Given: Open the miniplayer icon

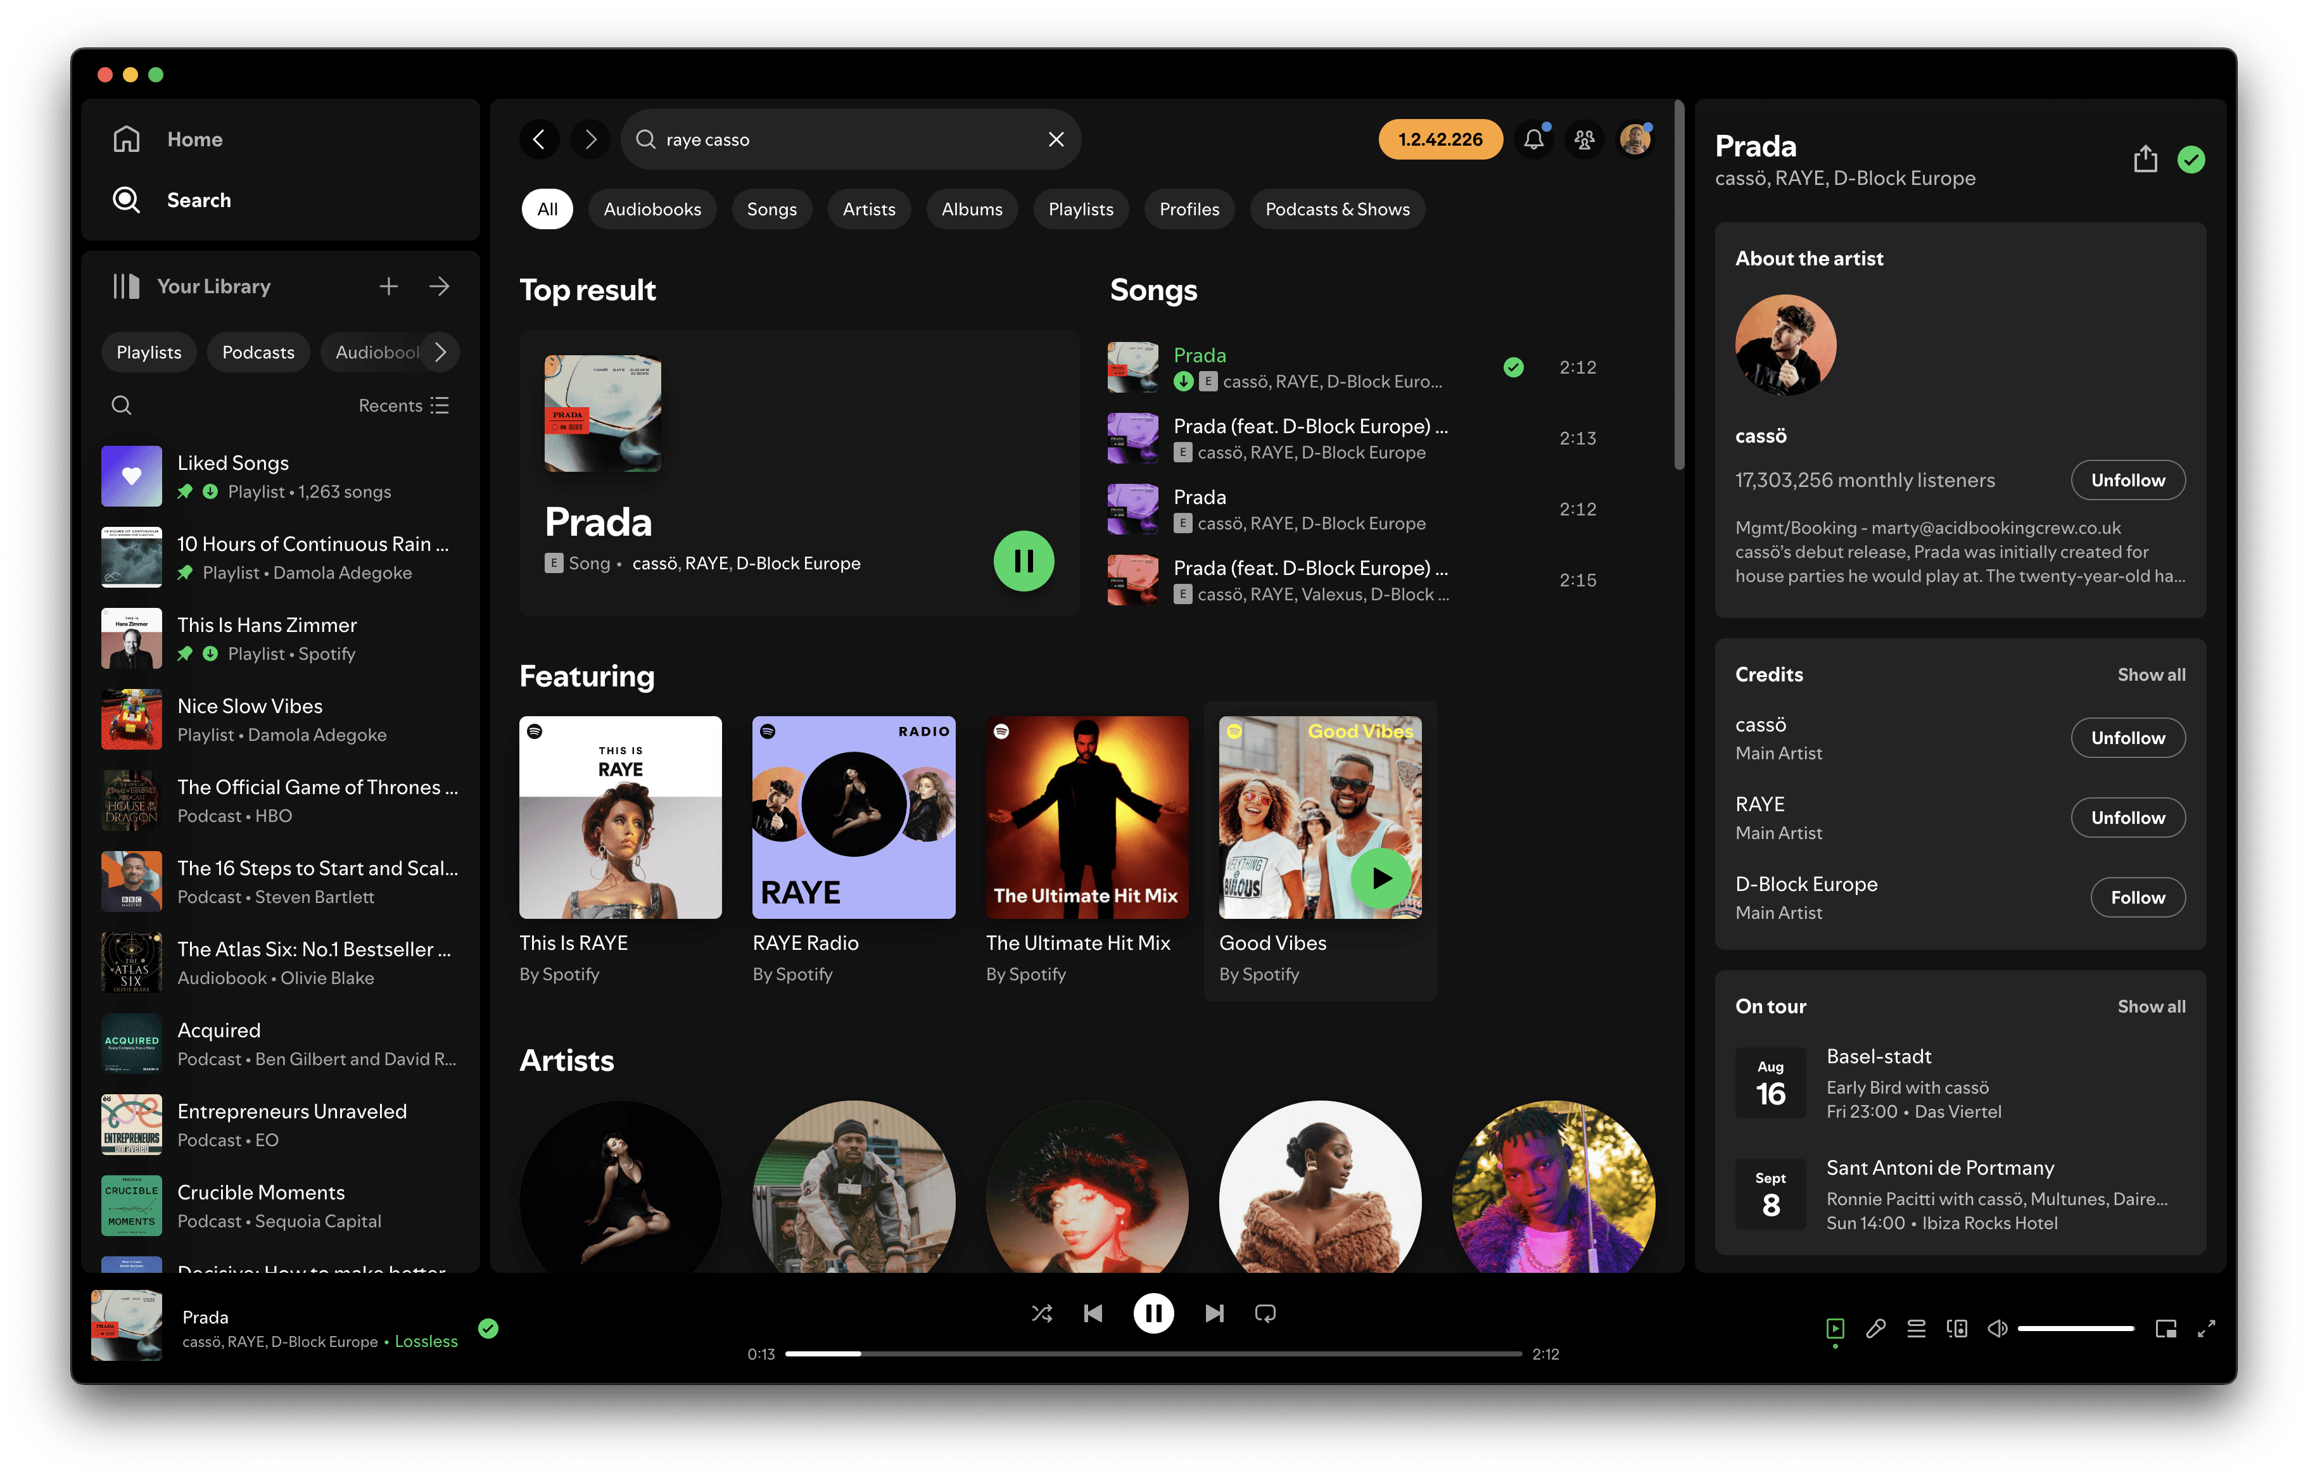Looking at the screenshot, I should pos(2165,1329).
